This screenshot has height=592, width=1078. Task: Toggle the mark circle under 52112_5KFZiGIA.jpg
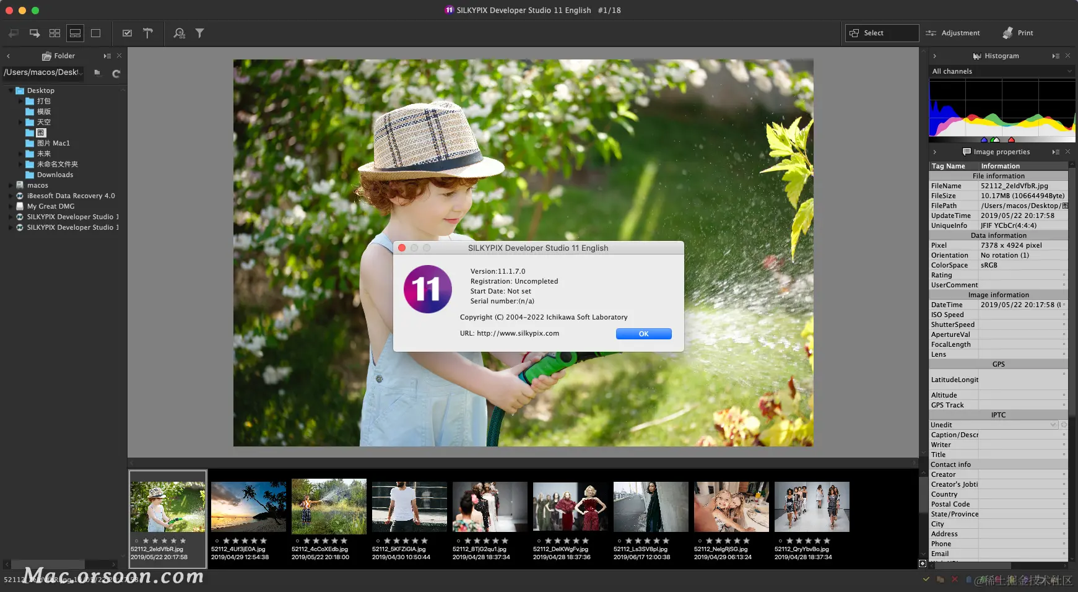point(378,541)
